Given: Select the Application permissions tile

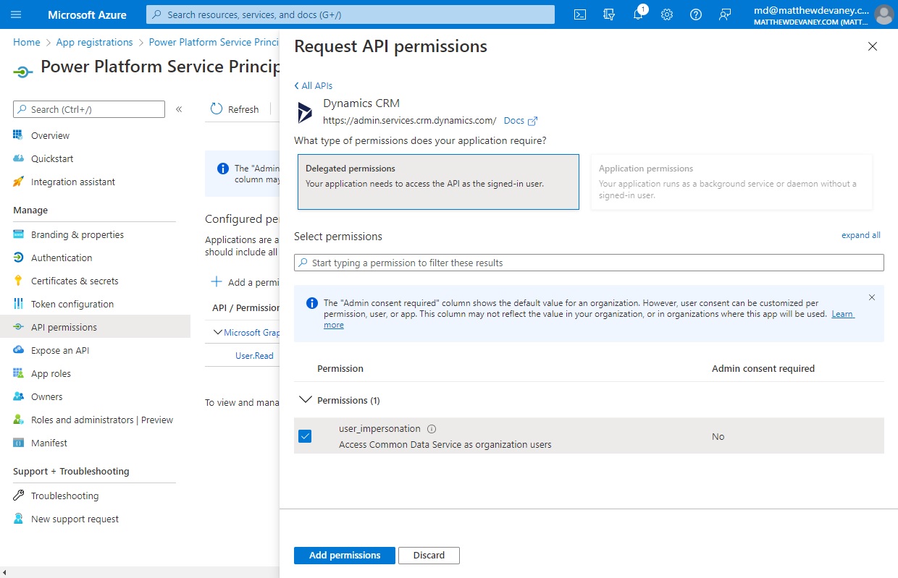Looking at the screenshot, I should click(731, 181).
